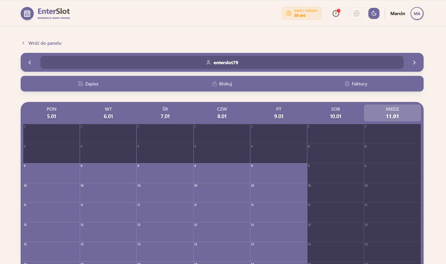Open the MA profile avatar

pos(417,13)
